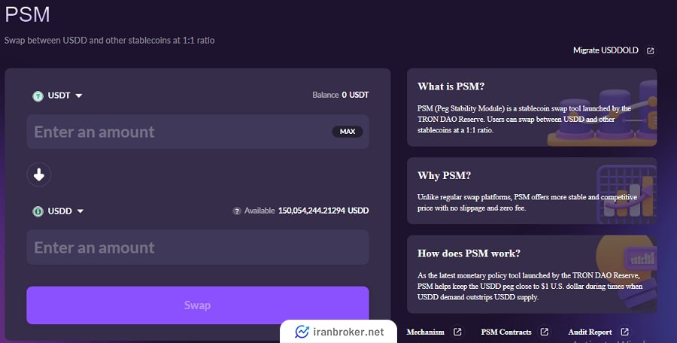
Task: Click the USDT token logo icon
Action: tap(38, 96)
